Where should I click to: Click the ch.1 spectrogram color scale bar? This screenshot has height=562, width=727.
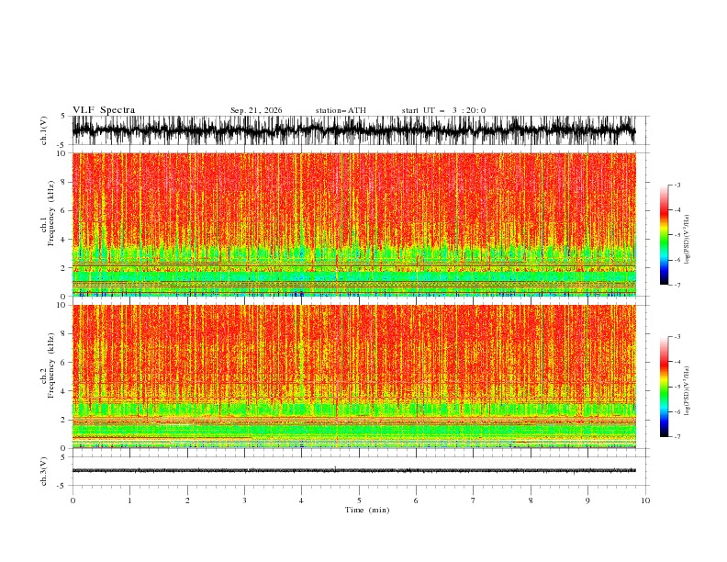tap(664, 235)
